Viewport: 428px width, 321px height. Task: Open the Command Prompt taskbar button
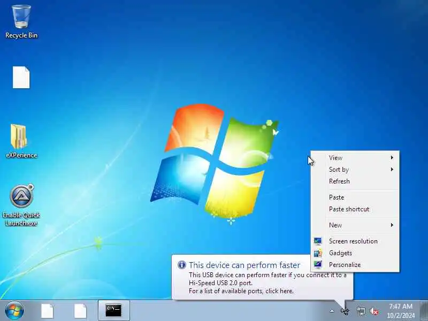(x=113, y=310)
